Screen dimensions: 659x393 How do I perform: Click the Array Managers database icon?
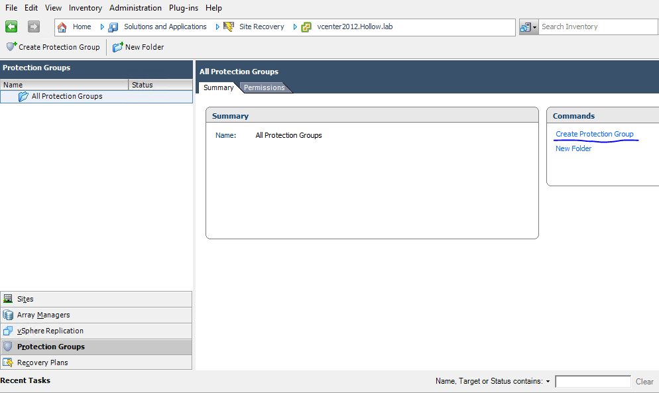pos(8,315)
